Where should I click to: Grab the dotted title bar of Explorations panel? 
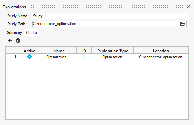(107, 7)
